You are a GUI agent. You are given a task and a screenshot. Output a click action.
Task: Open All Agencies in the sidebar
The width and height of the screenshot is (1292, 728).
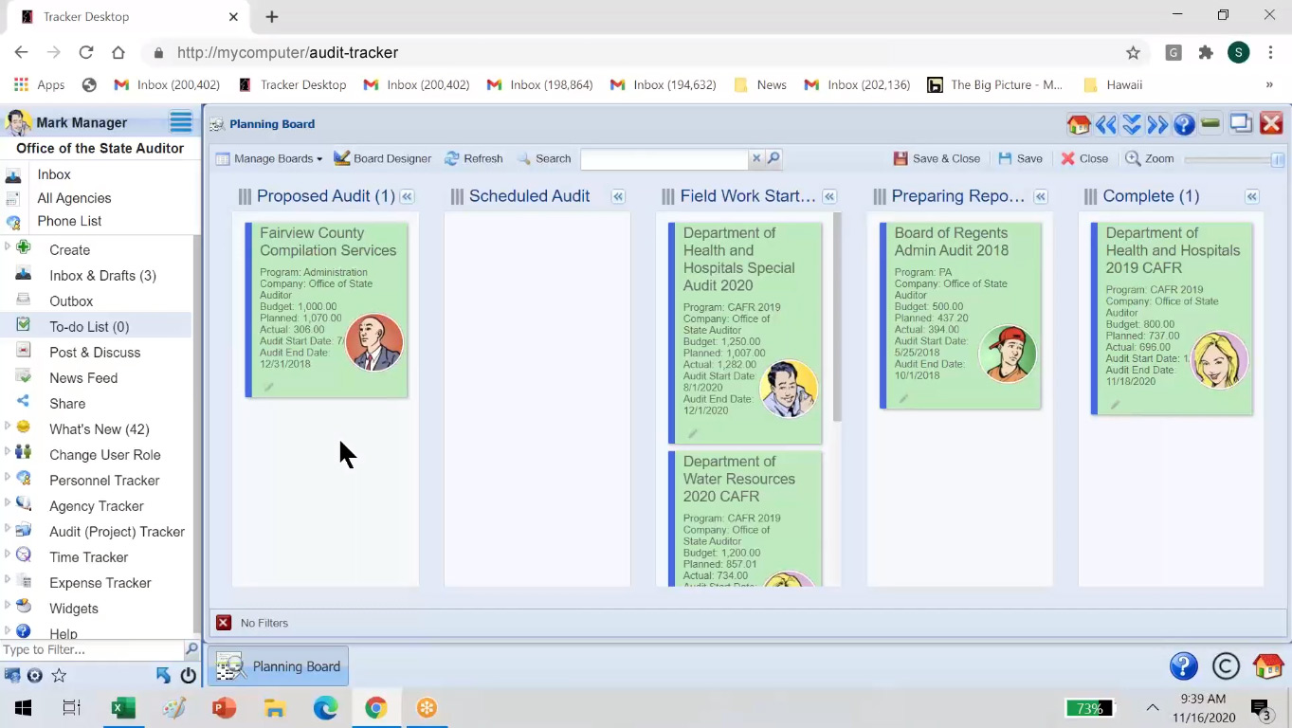pos(74,198)
